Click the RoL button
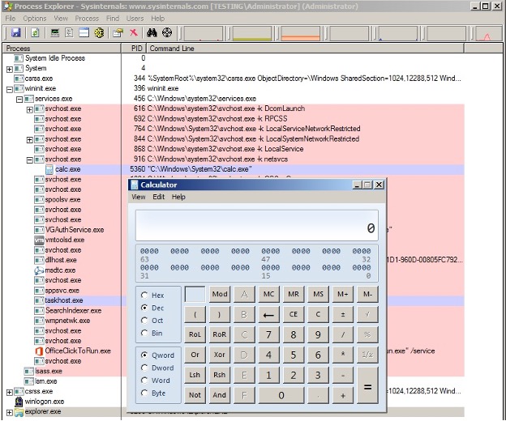The width and height of the screenshot is (506, 421). [195, 334]
